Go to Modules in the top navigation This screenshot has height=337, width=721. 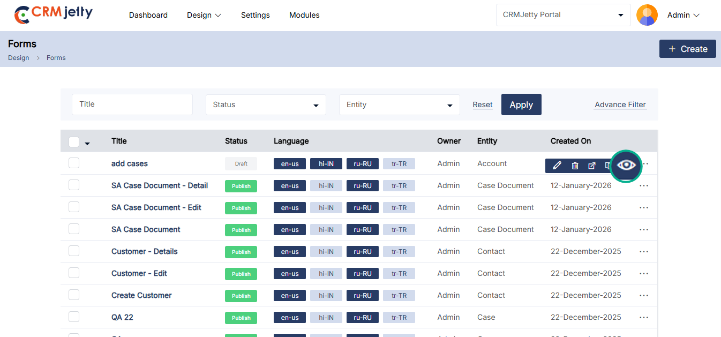(304, 15)
